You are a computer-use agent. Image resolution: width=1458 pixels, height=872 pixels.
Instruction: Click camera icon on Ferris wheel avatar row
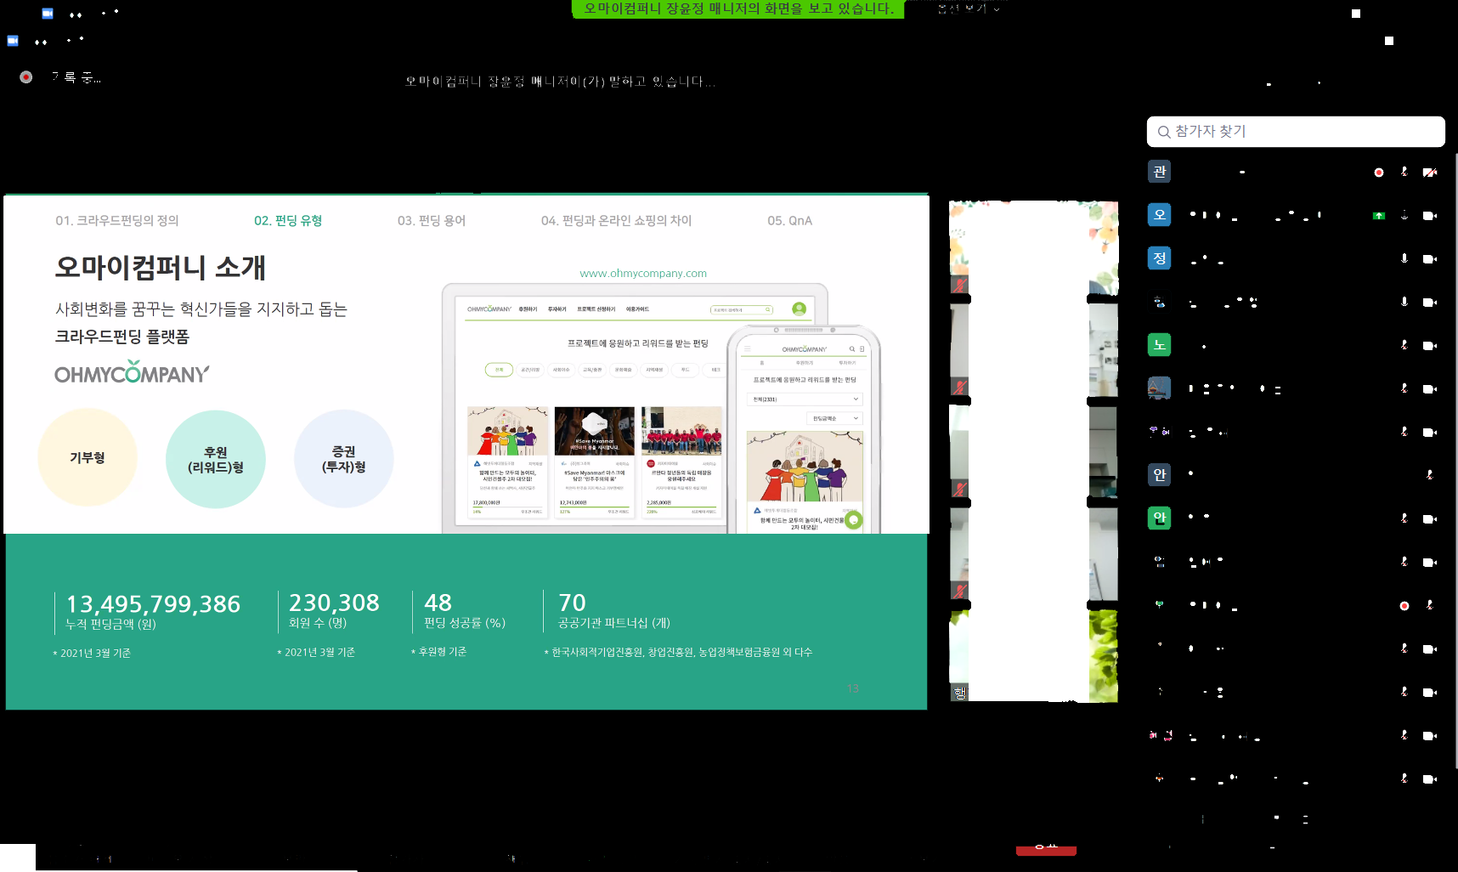pyautogui.click(x=1430, y=389)
